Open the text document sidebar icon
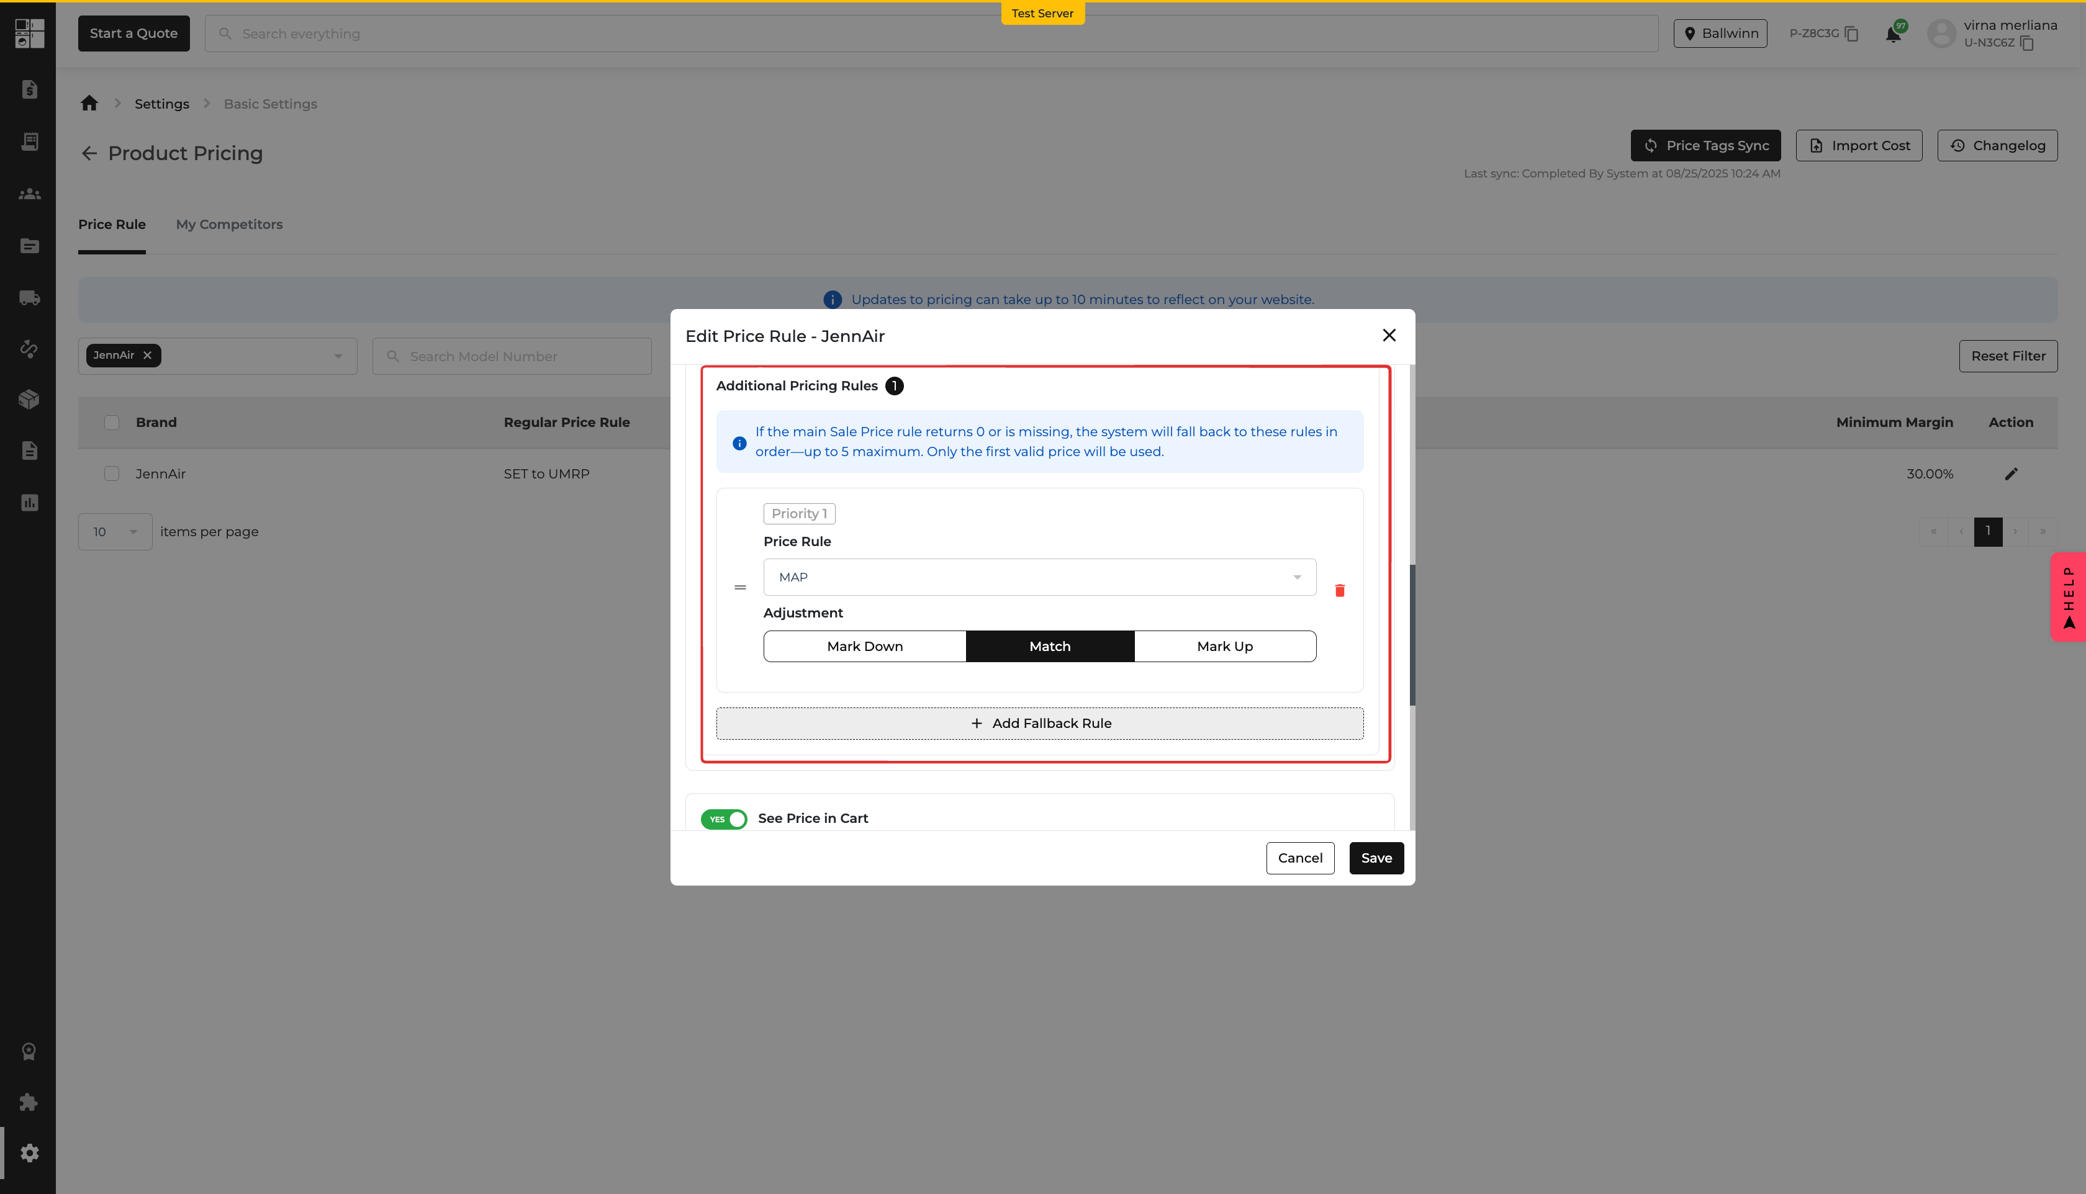2086x1194 pixels. pyautogui.click(x=30, y=450)
